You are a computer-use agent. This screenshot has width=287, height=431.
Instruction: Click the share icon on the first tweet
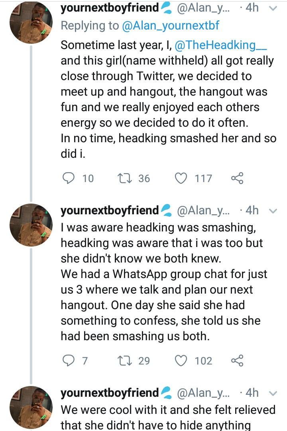pyautogui.click(x=238, y=178)
